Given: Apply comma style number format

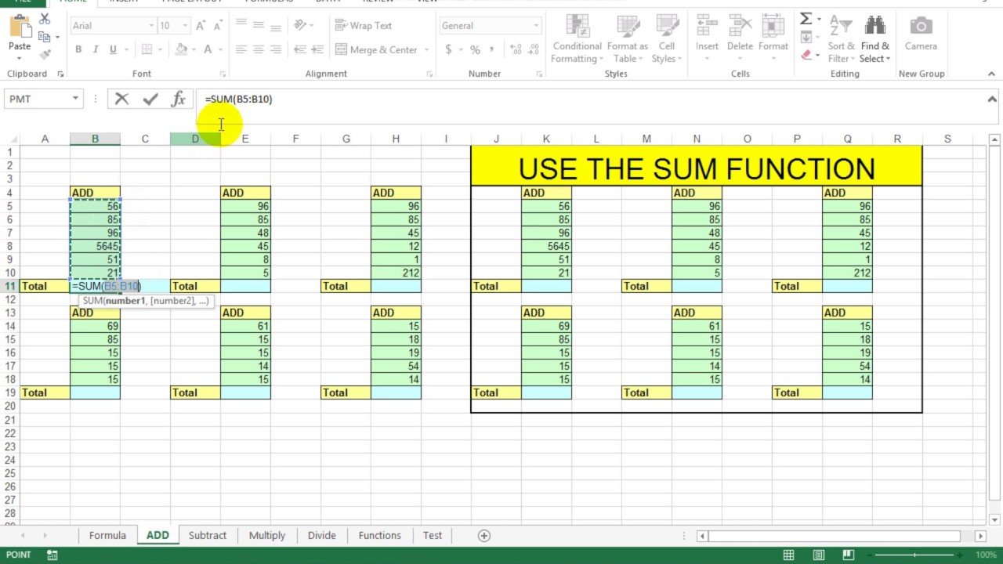Looking at the screenshot, I should pyautogui.click(x=492, y=49).
